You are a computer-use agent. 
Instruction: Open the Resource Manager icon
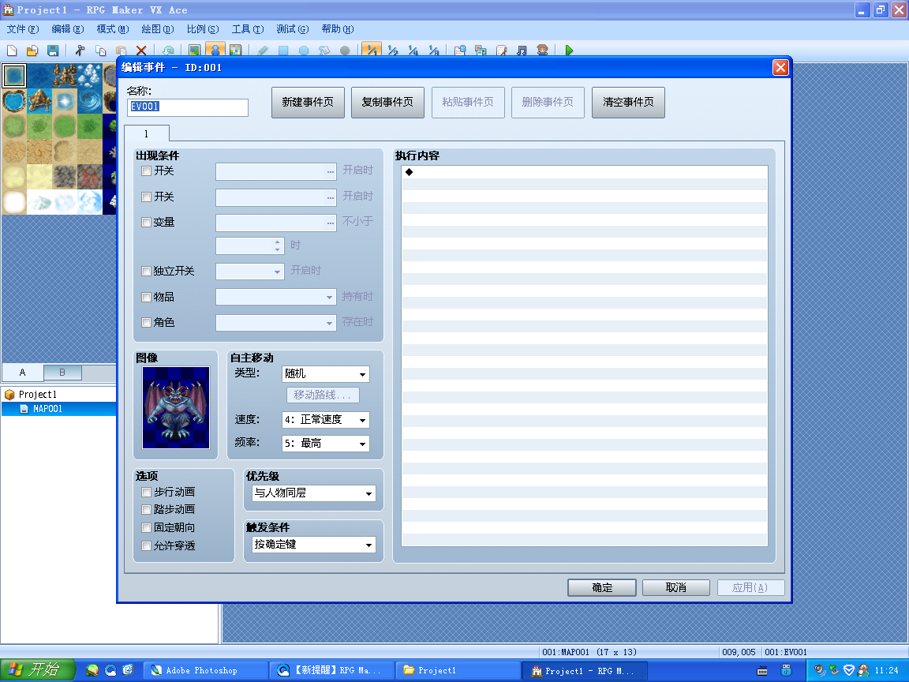(481, 51)
